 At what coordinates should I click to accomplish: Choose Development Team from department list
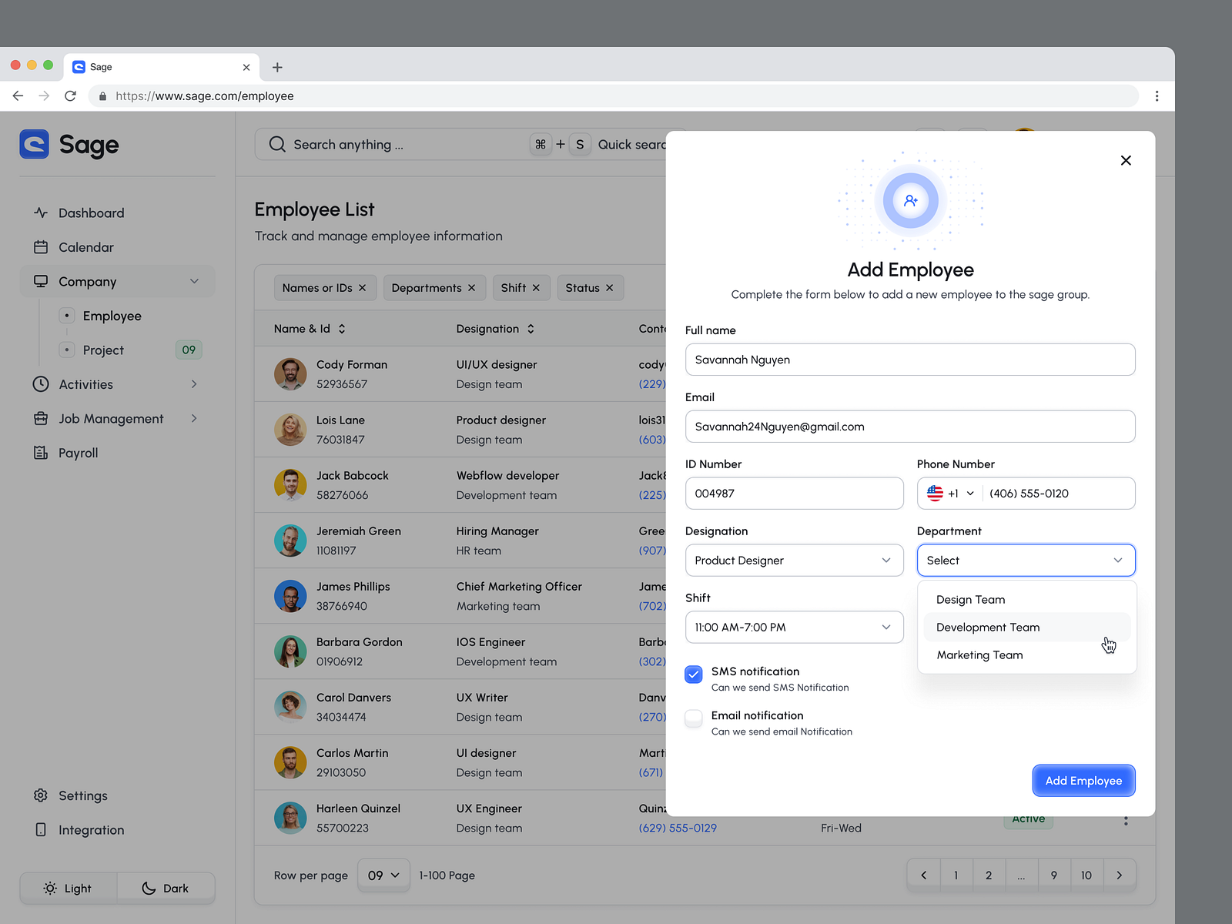pyautogui.click(x=988, y=628)
